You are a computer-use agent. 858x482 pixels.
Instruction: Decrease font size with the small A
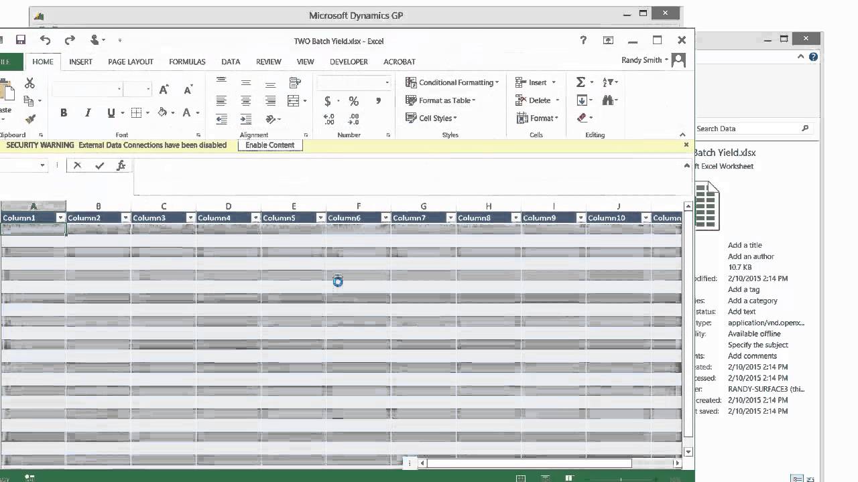(188, 89)
